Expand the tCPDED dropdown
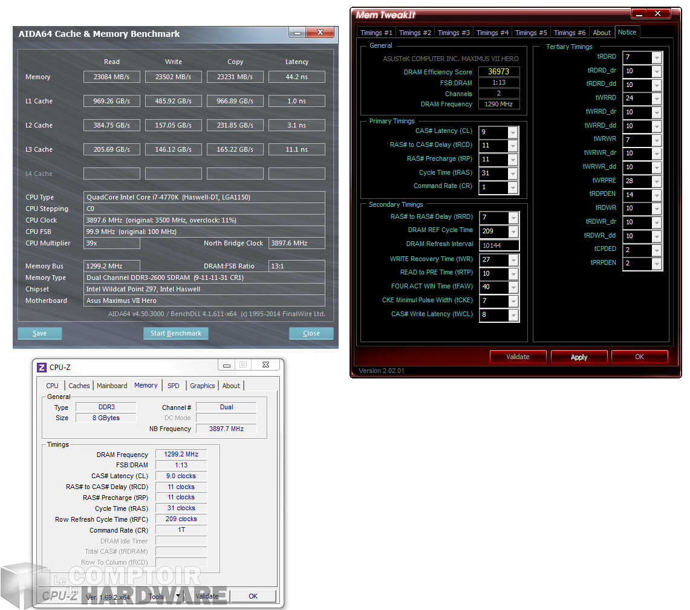690x610 pixels. point(657,250)
